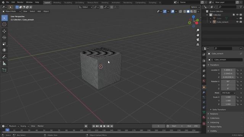The height and width of the screenshot is (137, 244).
Task: Select the Rotate tool
Action: pos(4,38)
